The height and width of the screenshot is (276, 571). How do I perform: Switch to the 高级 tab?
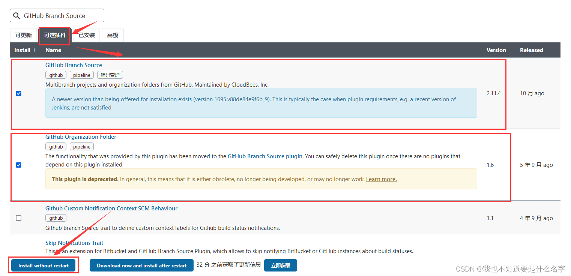point(113,35)
